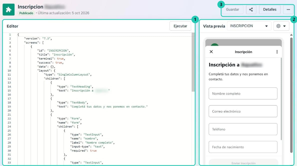Click code line "screens": [
Viewport: 297px width, 166px height.
click(34, 42)
